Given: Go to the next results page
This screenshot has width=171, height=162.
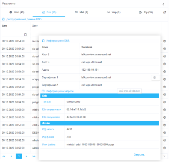Looking at the screenshot, I should [x=26, y=156].
